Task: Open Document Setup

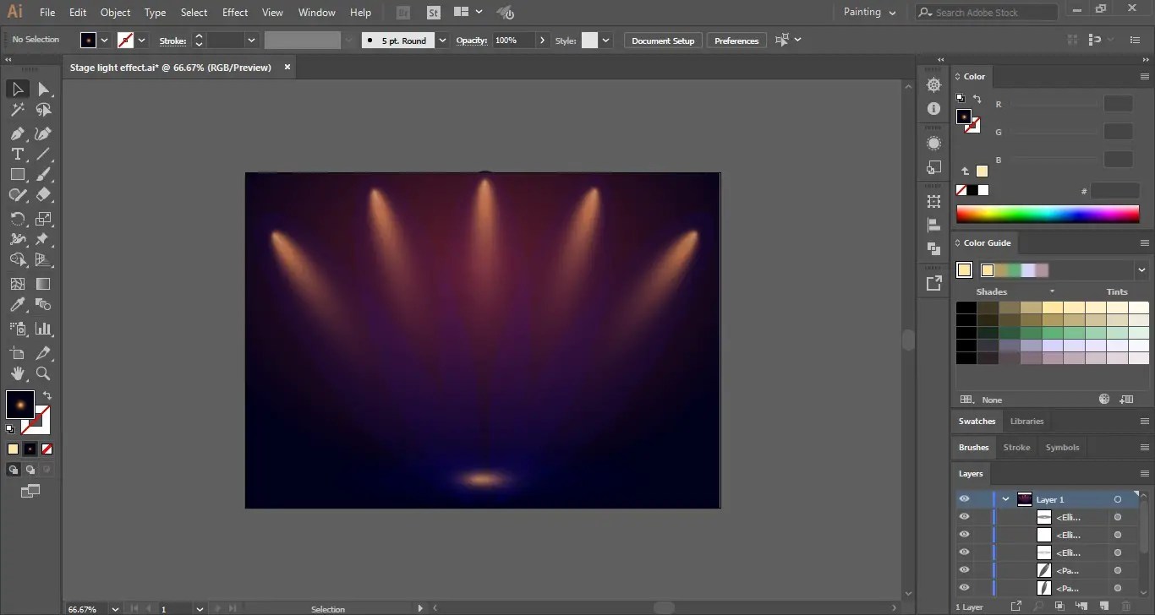Action: point(662,40)
